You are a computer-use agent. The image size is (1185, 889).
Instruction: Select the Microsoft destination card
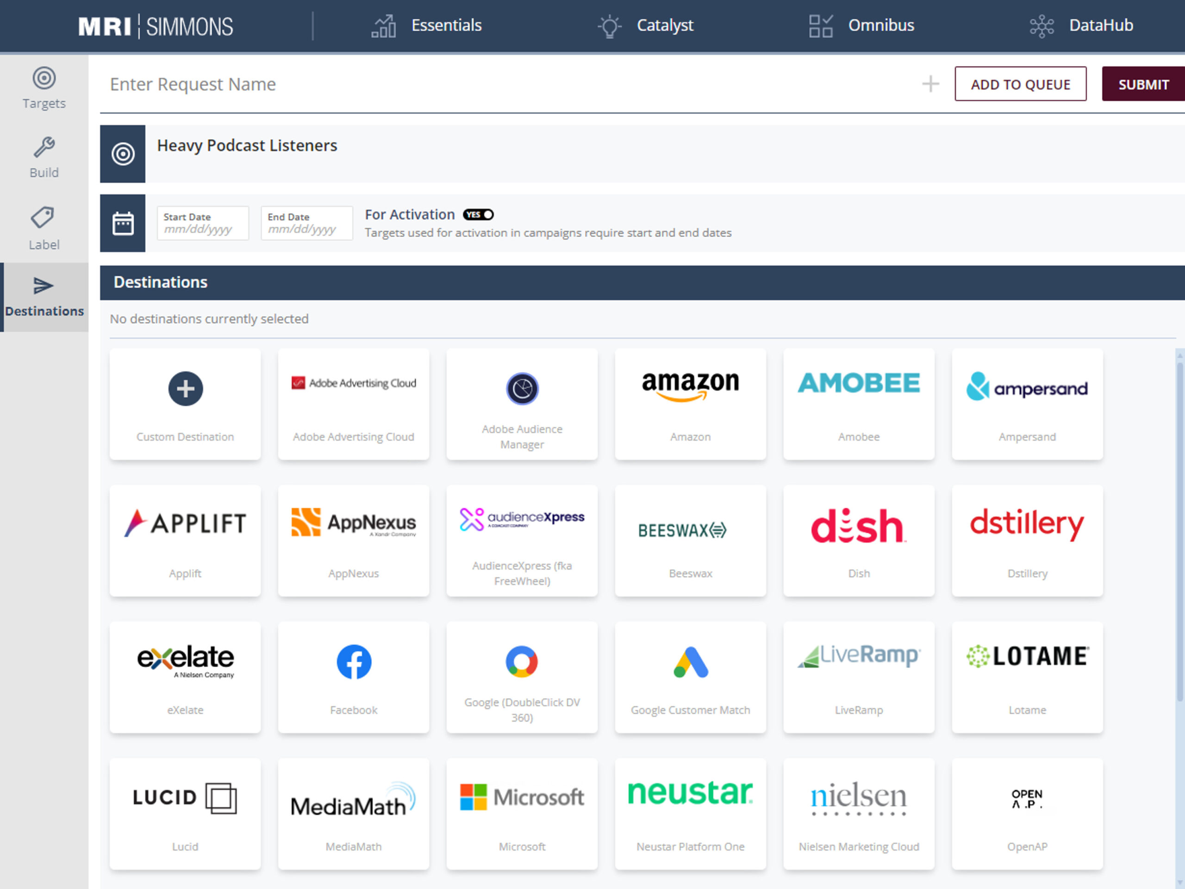[522, 814]
